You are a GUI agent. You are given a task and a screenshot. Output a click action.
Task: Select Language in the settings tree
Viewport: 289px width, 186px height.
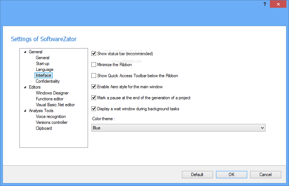pyautogui.click(x=45, y=69)
